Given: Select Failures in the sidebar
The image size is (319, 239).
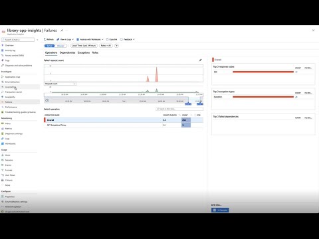Looking at the screenshot, I should coord(9,102).
